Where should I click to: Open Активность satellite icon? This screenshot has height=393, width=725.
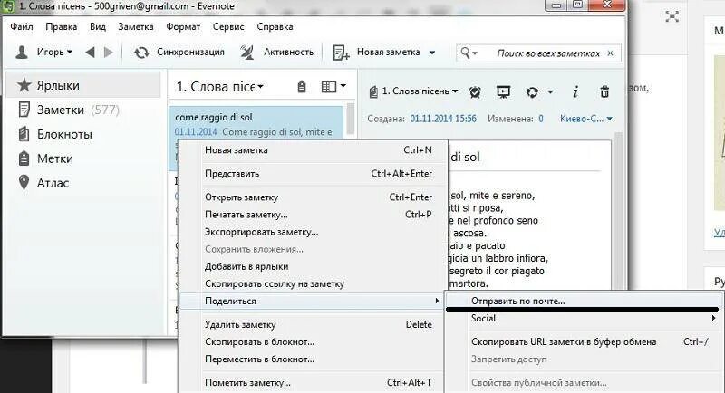[x=247, y=53]
